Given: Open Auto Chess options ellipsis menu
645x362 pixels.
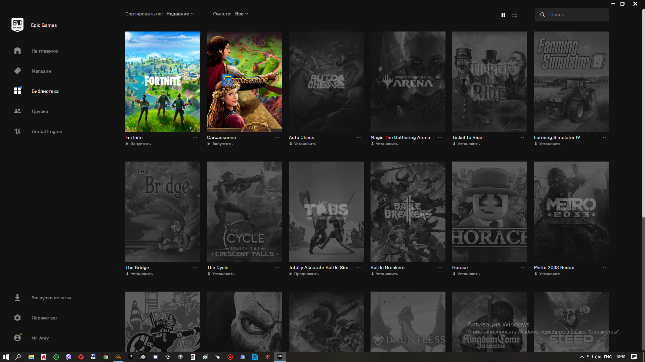Looking at the screenshot, I should point(358,138).
